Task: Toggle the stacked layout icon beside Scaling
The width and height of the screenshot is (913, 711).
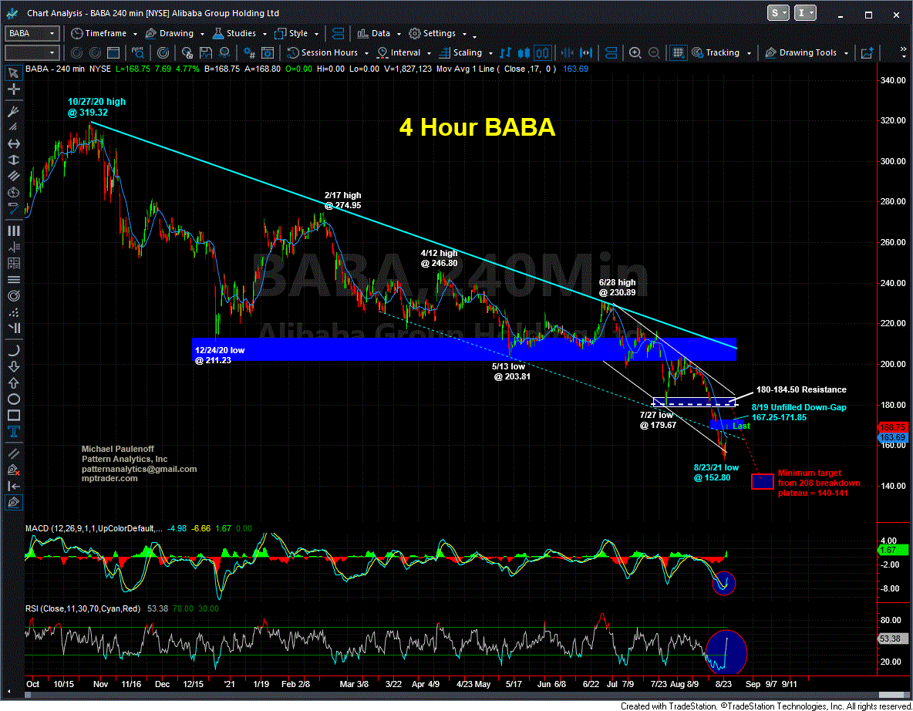Action: coord(611,53)
